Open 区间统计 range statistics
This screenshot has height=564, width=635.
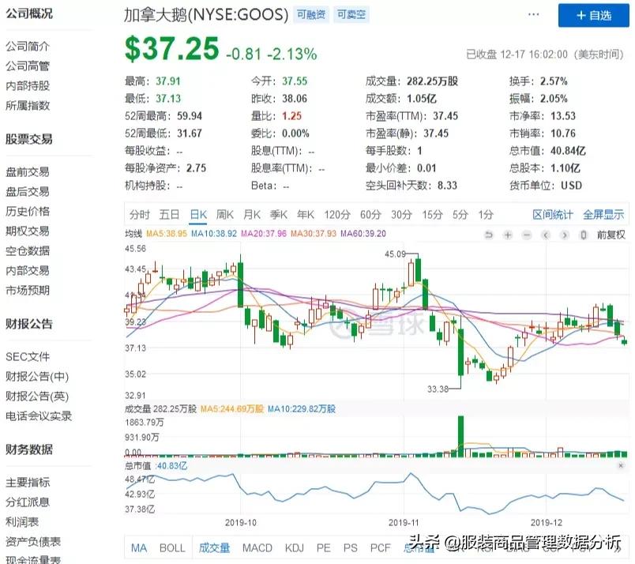(x=553, y=214)
